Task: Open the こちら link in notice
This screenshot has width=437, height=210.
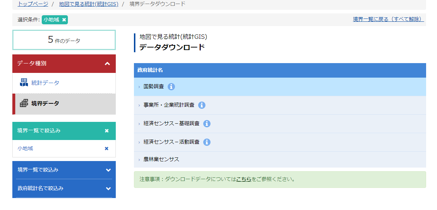Action: [x=244, y=179]
